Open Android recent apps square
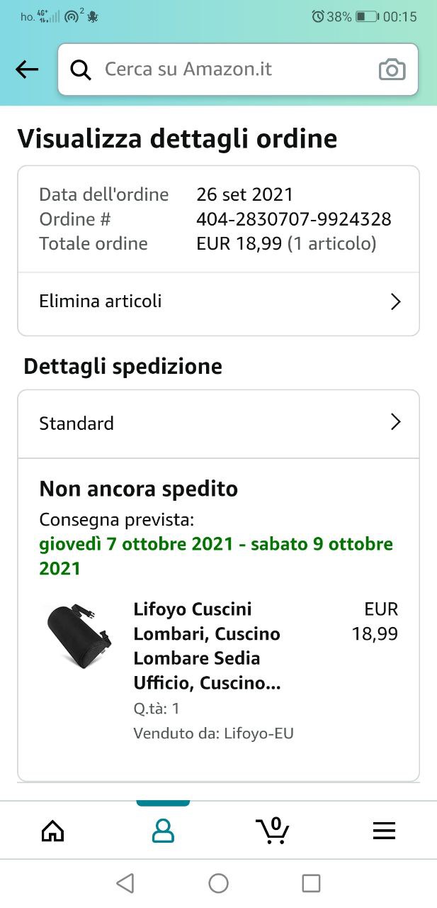 coord(311,883)
